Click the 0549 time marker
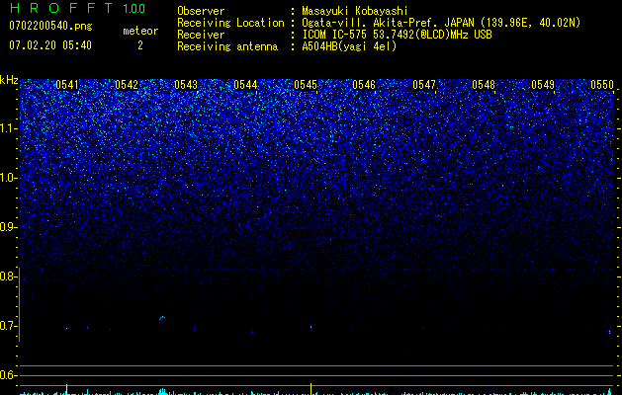Image resolution: width=622 pixels, height=395 pixels. [x=543, y=85]
